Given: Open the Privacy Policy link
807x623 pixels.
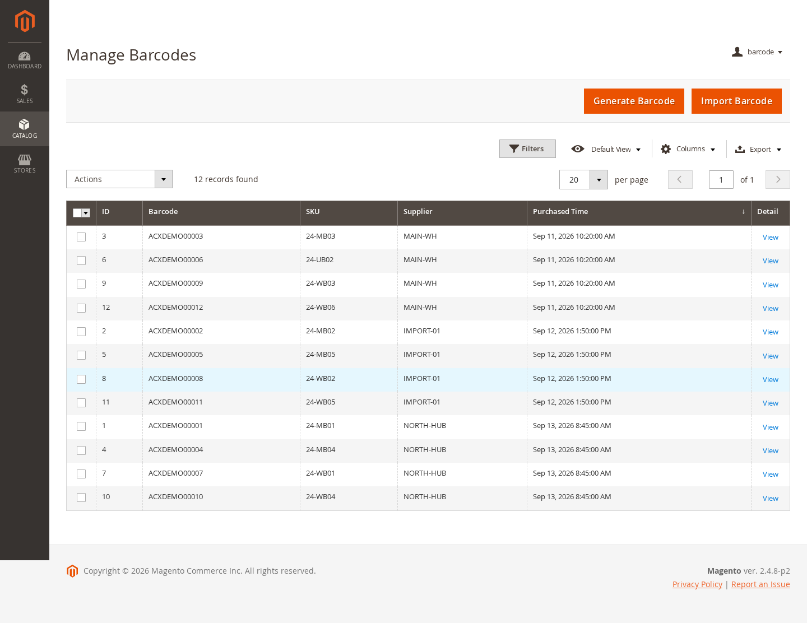Looking at the screenshot, I should [697, 584].
